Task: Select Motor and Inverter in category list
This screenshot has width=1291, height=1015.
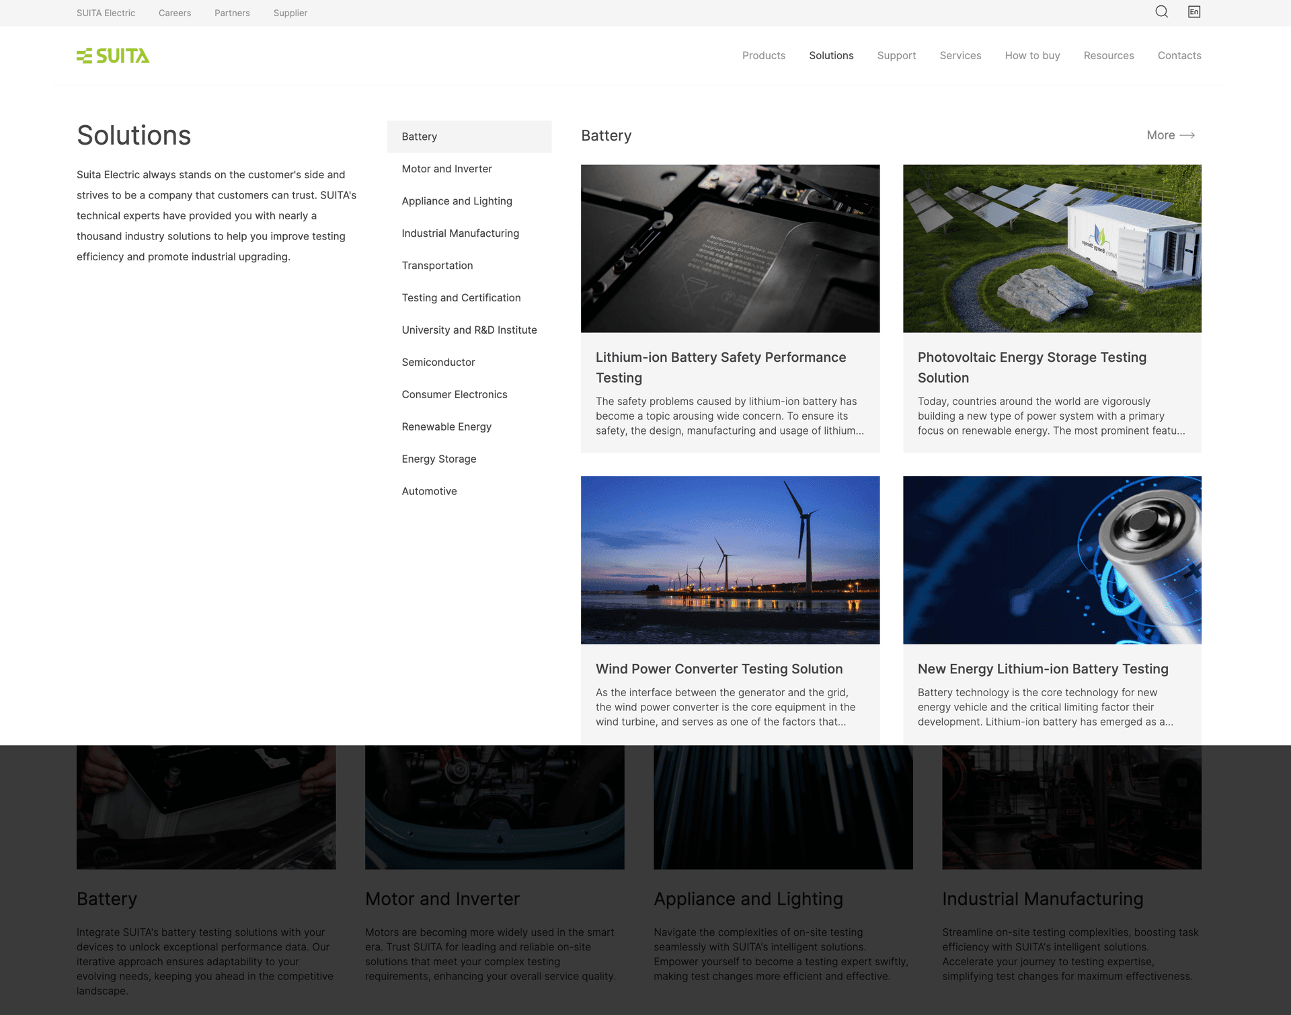Action: 469,169
